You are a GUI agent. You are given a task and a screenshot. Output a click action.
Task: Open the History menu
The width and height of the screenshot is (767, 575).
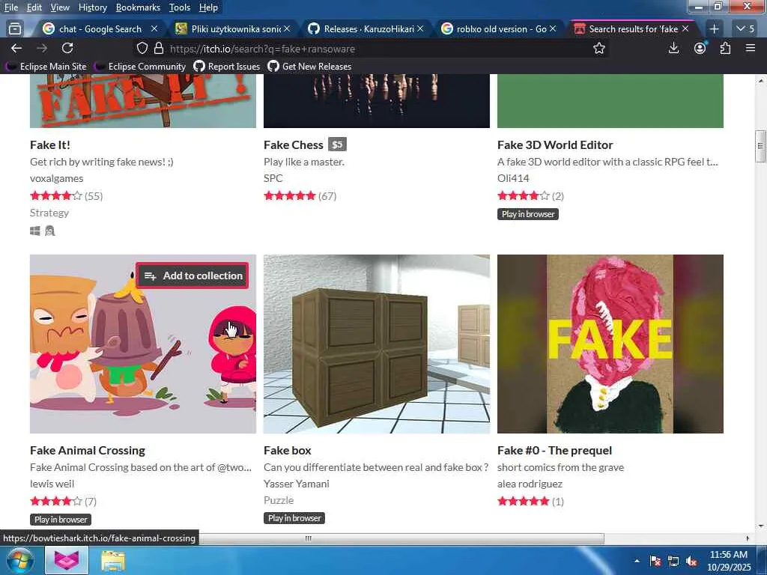point(92,7)
